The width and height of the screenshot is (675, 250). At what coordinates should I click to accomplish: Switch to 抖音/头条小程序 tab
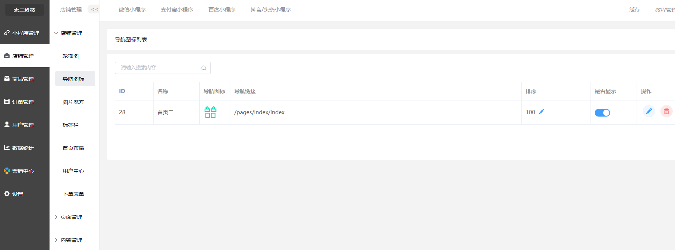click(271, 10)
